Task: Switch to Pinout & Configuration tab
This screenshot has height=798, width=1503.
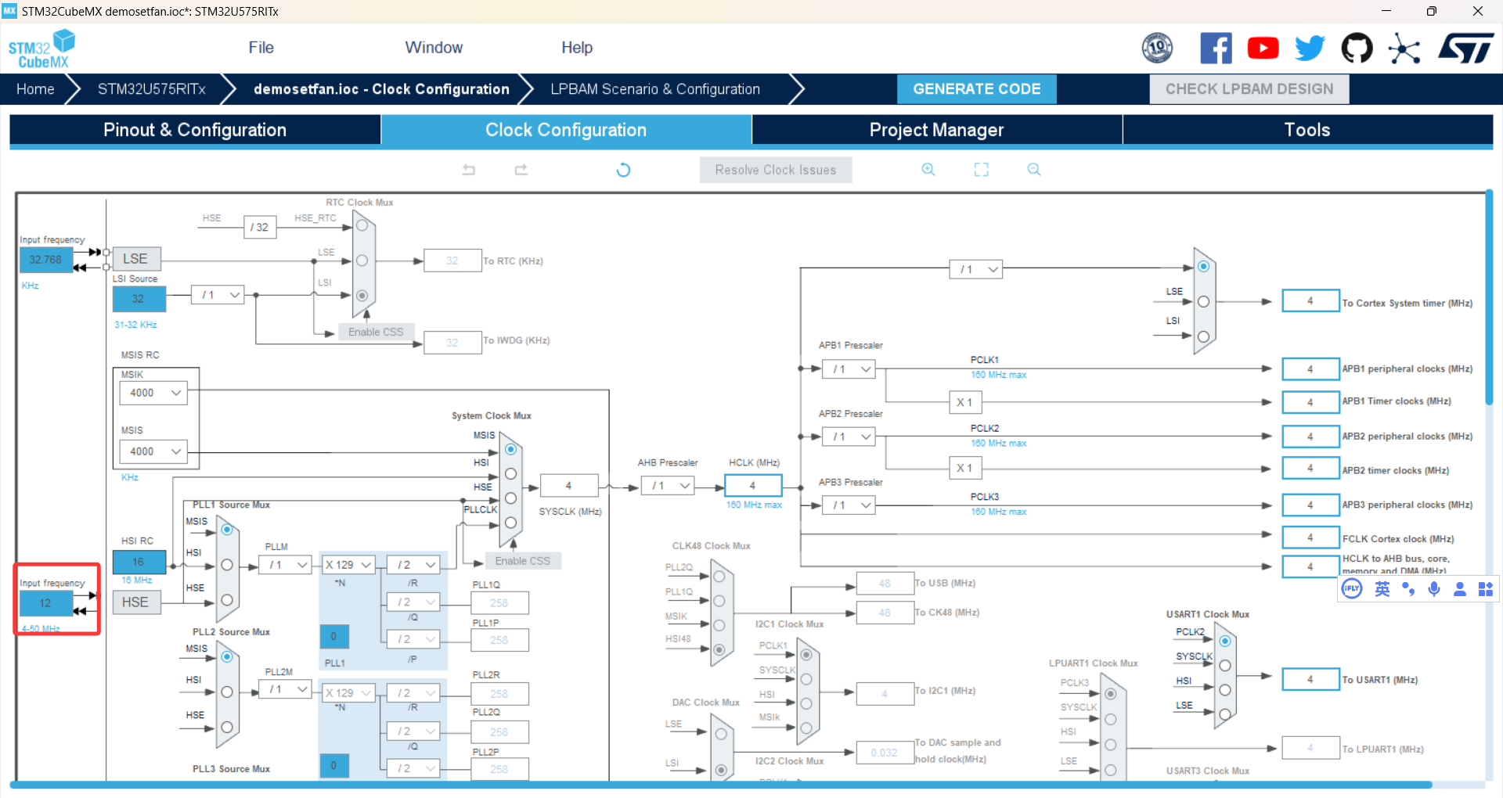Action: pyautogui.click(x=195, y=130)
